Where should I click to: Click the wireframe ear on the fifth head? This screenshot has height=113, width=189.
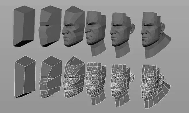tap(132, 78)
